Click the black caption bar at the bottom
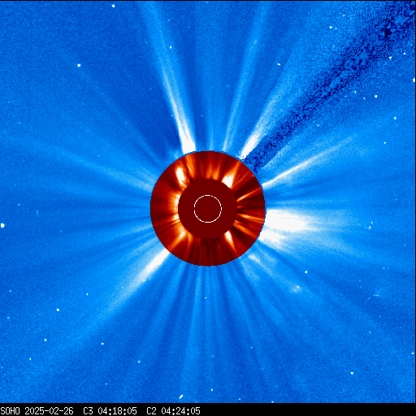The image size is (416, 416). pos(208,410)
